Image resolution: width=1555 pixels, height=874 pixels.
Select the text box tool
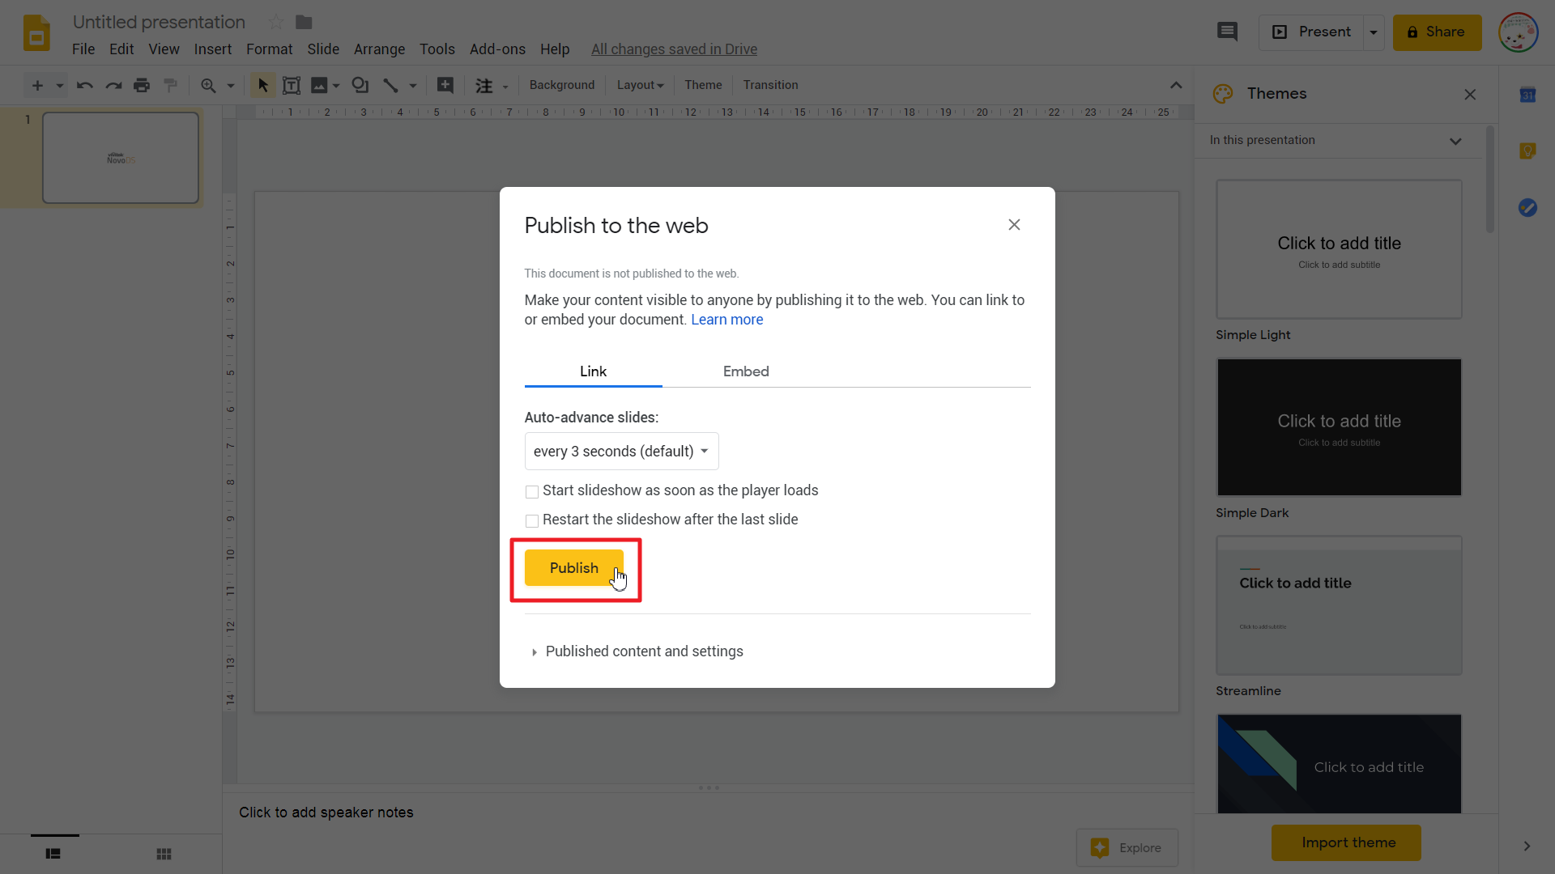[x=292, y=85]
